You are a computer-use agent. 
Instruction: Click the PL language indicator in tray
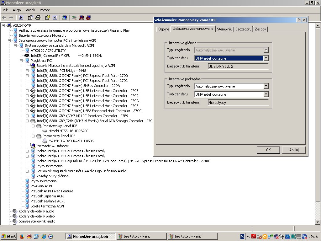click(x=242, y=237)
